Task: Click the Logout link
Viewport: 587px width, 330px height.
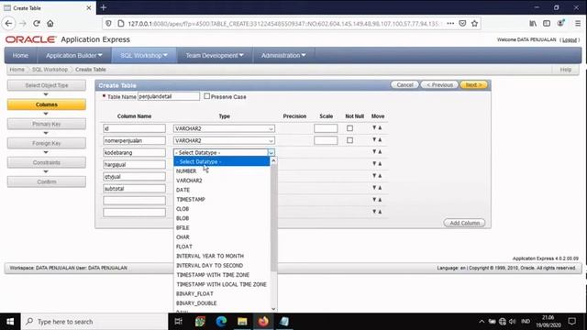Action: coord(570,39)
